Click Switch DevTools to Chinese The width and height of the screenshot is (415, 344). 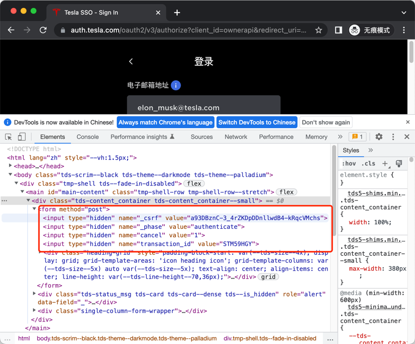pyautogui.click(x=257, y=122)
